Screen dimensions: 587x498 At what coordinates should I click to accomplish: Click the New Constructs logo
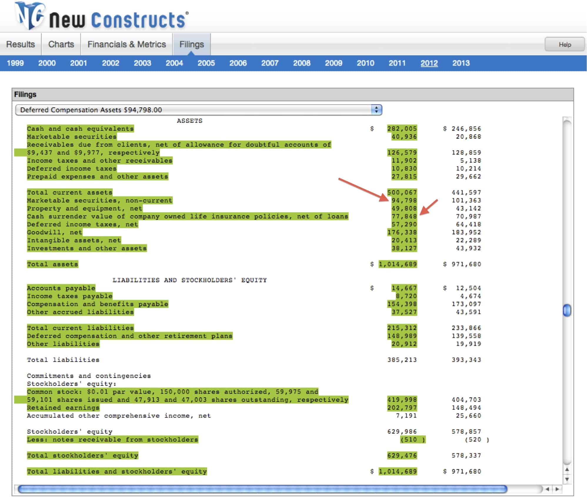point(101,16)
